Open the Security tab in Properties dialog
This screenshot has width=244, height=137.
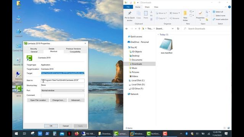point(34,49)
